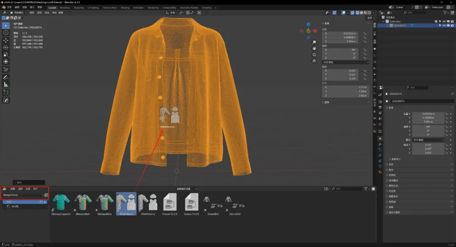Open the RetopoPlanes asset library dropdown
456x247 pixels.
[x=23, y=195]
